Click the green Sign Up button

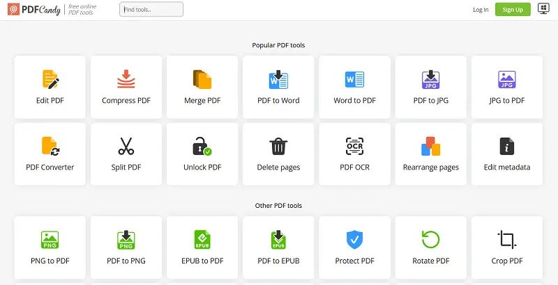pyautogui.click(x=513, y=10)
